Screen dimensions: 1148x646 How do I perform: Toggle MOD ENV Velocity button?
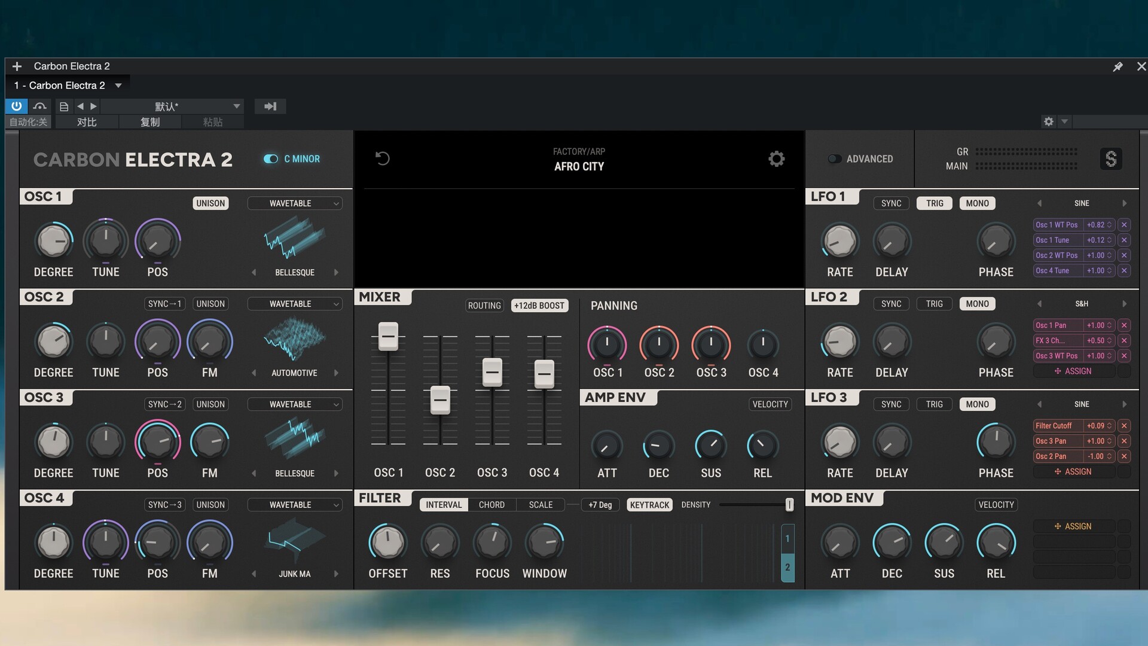[x=996, y=505]
